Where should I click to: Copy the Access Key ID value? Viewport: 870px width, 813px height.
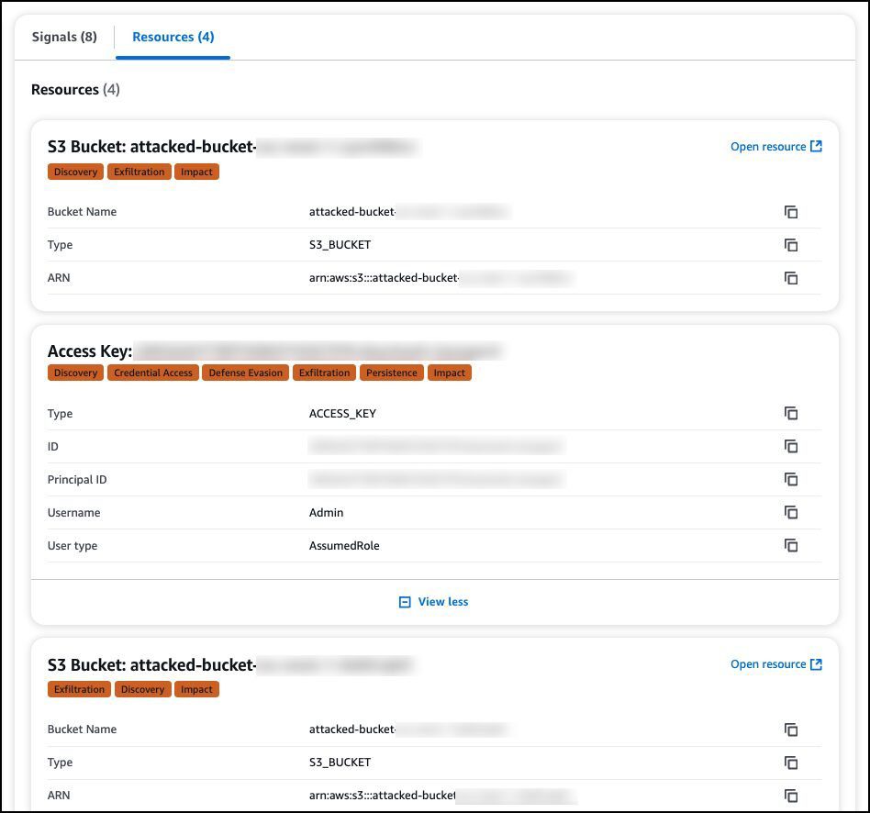(x=791, y=446)
